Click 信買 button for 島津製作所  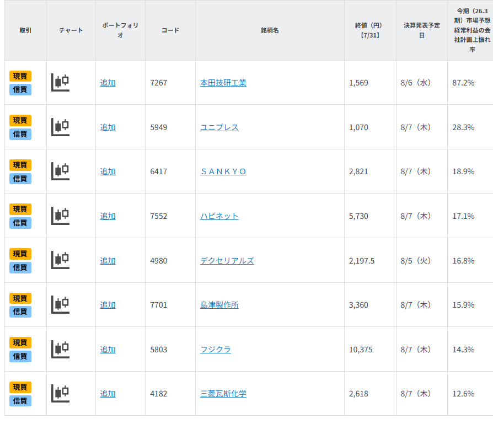(20, 312)
